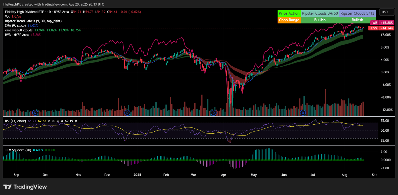Select Ripster Trend Labels indicator legend
The width and height of the screenshot is (398, 195).
[33, 21]
